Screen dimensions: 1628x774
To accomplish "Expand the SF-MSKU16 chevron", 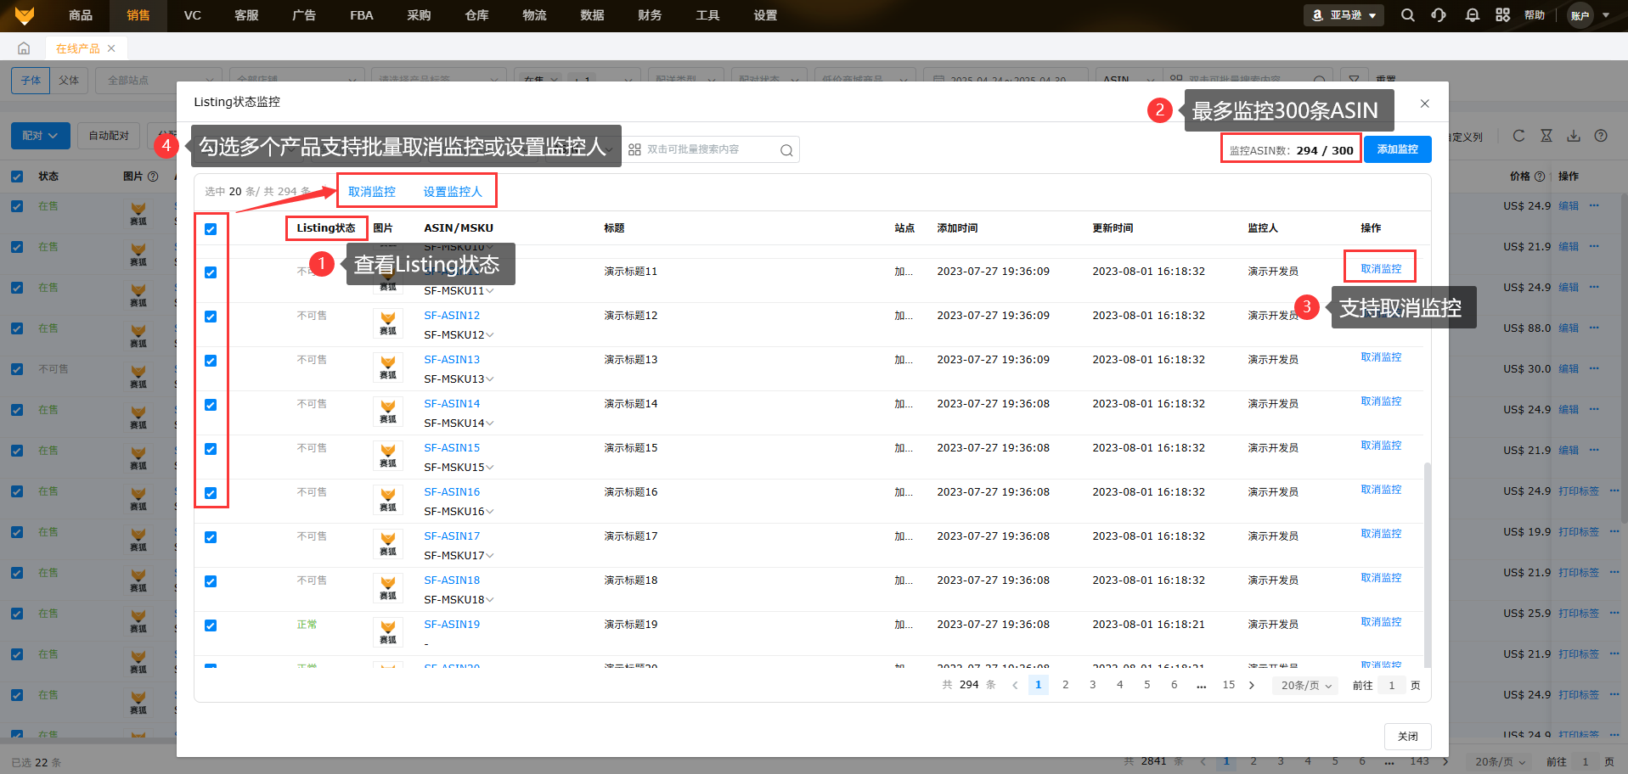I will tap(490, 512).
